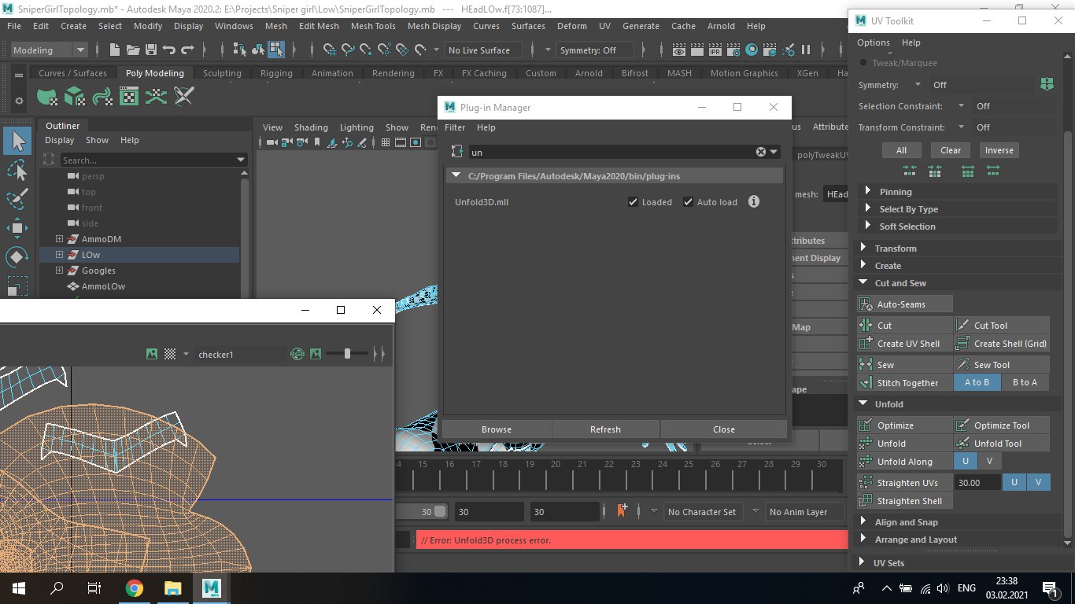Click the Straighten Shell icon

tap(866, 501)
